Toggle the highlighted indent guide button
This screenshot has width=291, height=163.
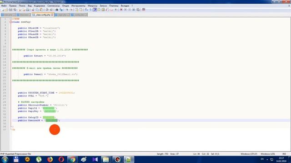95,10
